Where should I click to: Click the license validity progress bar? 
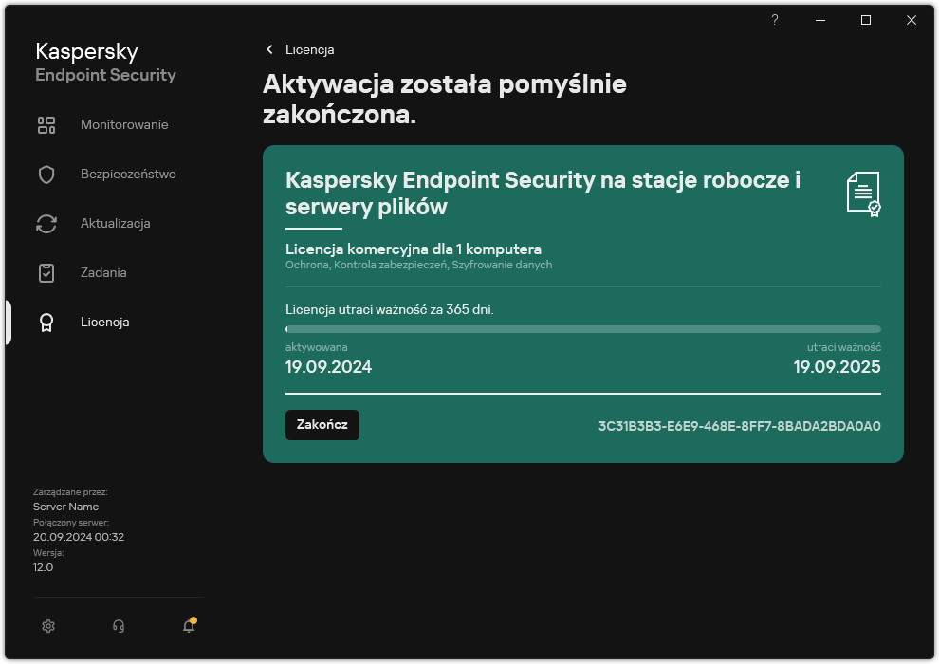(582, 329)
